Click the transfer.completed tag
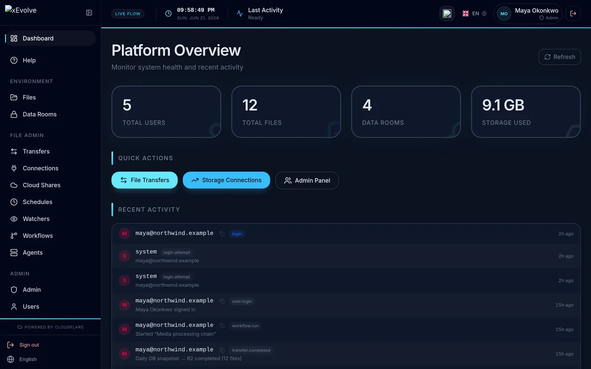591x369 pixels. tap(251, 350)
